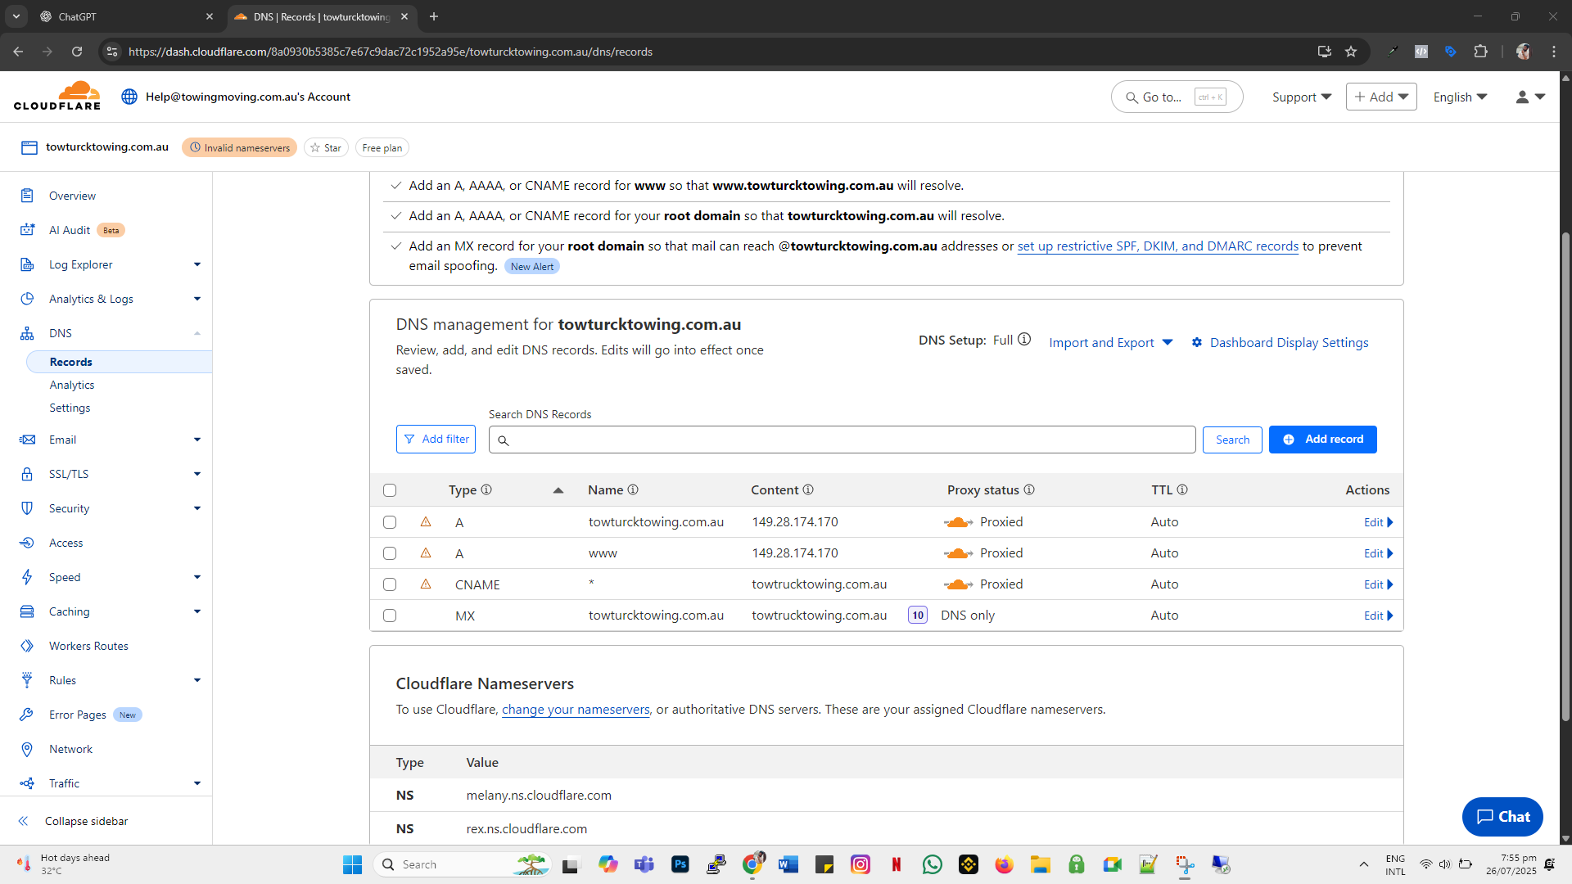This screenshot has height=884, width=1572.
Task: Select the www A record checkbox
Action: pyautogui.click(x=390, y=553)
